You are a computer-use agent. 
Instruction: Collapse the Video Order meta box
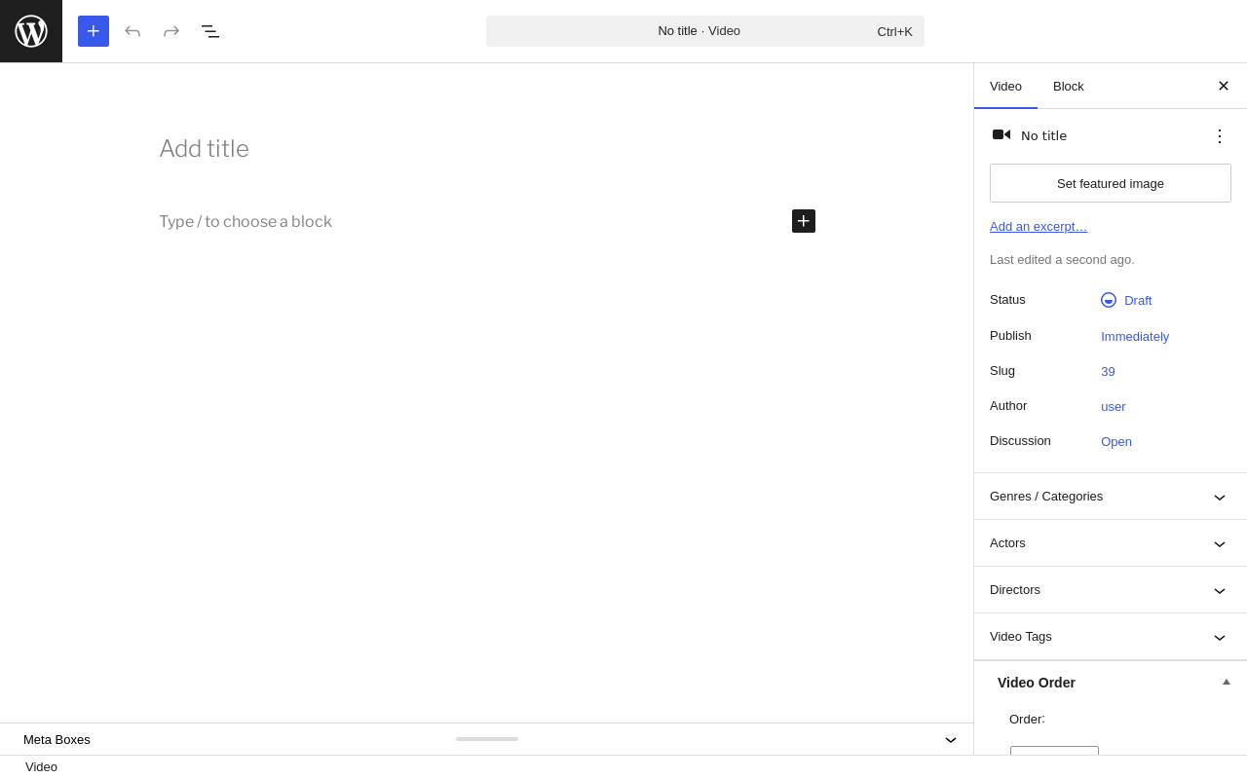coord(1227,682)
